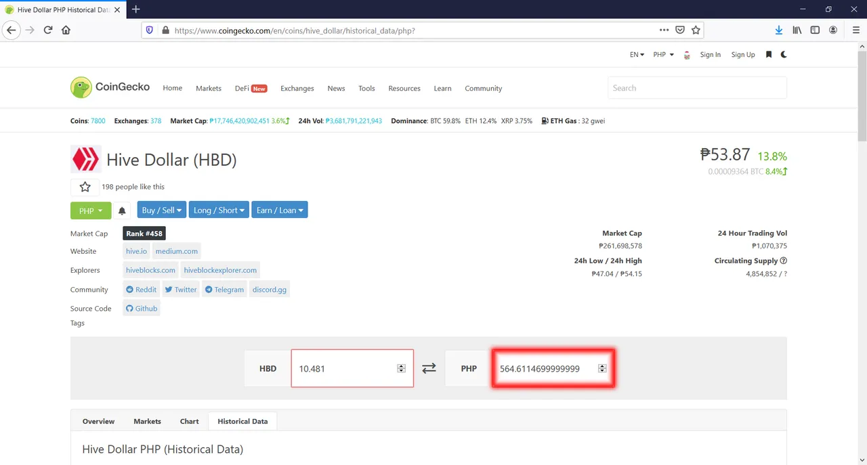
Task: Open the Library icon in toolbar
Action: pyautogui.click(x=797, y=30)
